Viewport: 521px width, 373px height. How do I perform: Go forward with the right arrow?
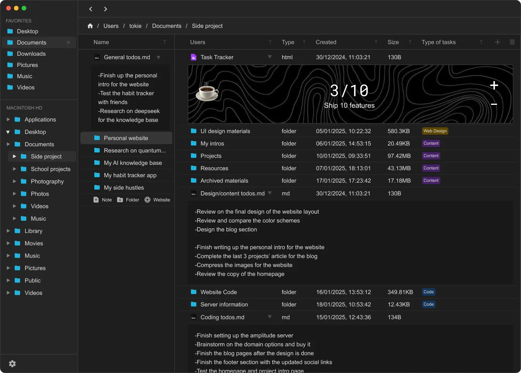tap(106, 9)
